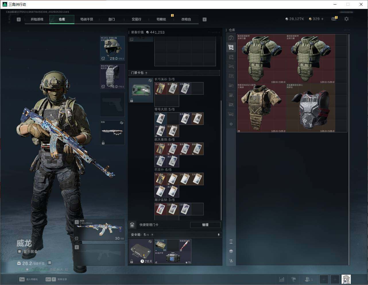Select the topmost warehouse category icon
The height and width of the screenshot is (285, 368).
[x=231, y=38]
